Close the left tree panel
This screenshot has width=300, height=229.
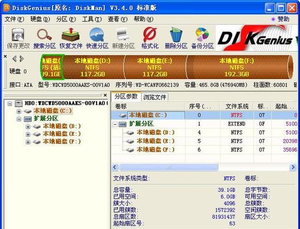[105, 95]
